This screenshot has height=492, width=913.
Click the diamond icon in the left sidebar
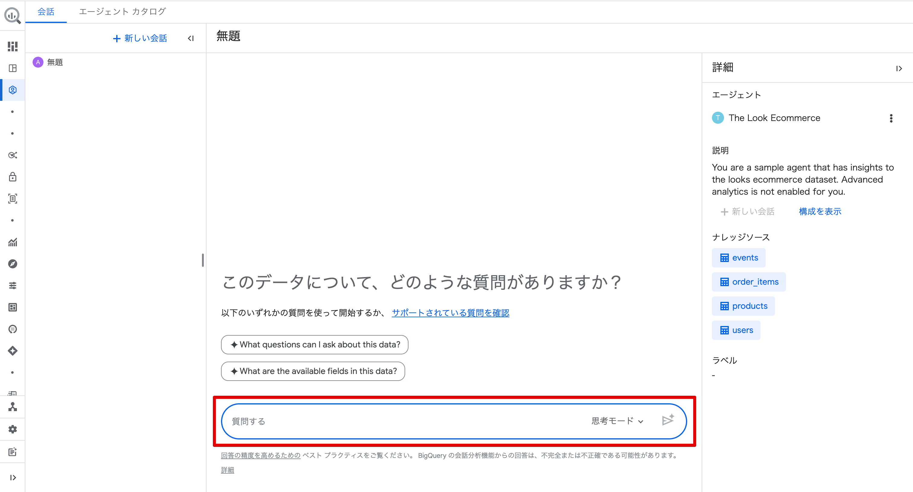[12, 351]
